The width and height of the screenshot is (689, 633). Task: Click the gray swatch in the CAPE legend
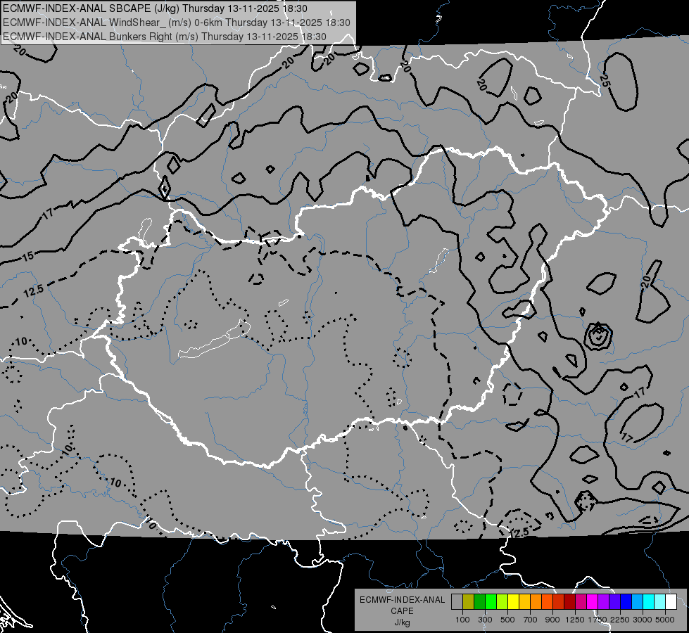tap(457, 601)
